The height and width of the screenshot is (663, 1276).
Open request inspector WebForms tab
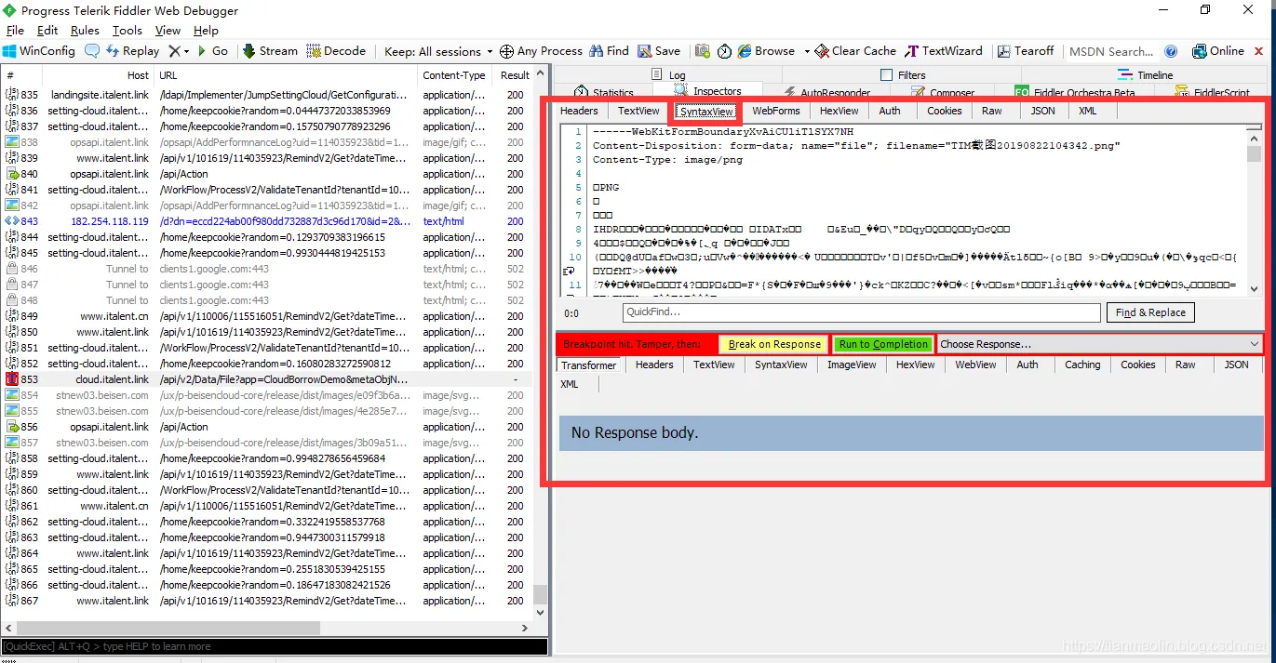(776, 111)
